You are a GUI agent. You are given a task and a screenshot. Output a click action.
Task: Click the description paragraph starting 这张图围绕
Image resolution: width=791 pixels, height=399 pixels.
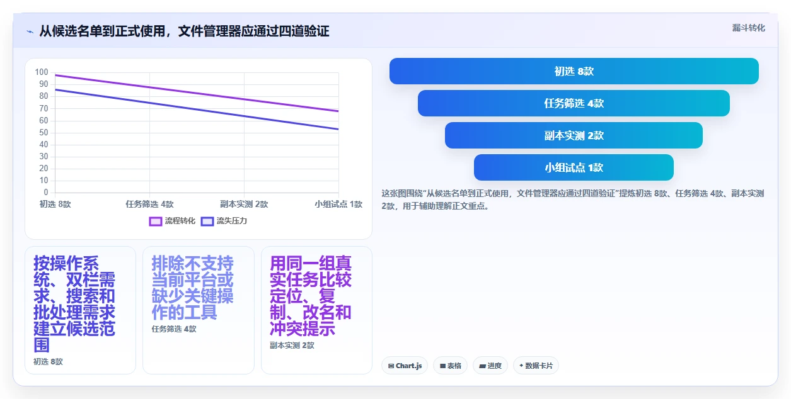coord(573,199)
